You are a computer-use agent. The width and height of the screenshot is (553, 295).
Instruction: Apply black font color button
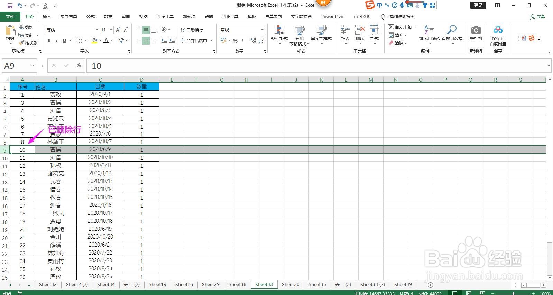[106, 40]
